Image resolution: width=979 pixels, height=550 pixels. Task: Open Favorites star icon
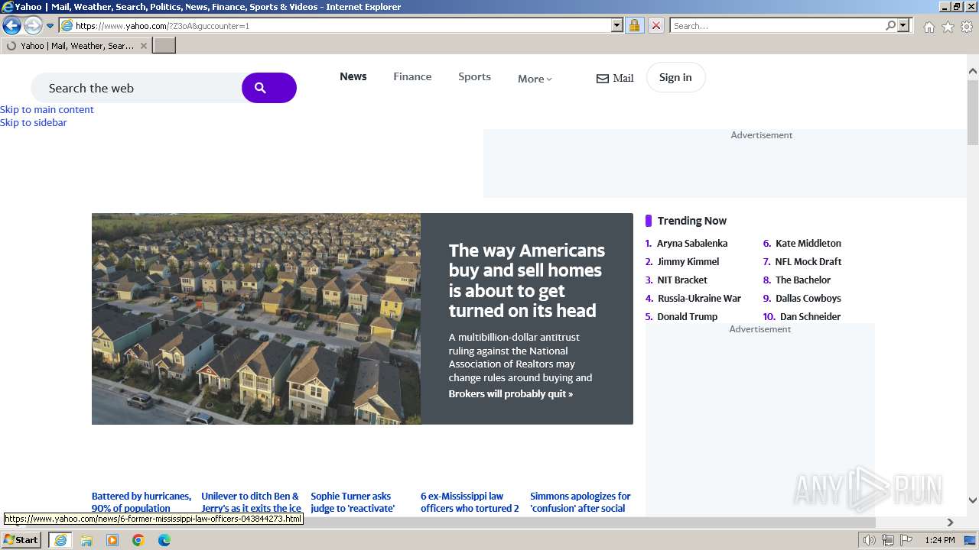point(948,27)
